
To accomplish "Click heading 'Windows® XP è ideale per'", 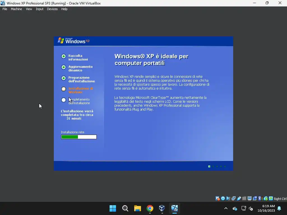I will (x=151, y=56).
